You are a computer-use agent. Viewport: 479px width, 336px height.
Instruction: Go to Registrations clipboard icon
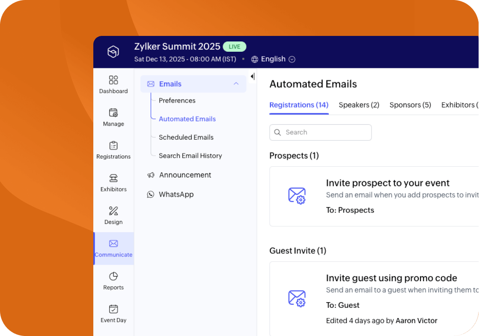[113, 145]
